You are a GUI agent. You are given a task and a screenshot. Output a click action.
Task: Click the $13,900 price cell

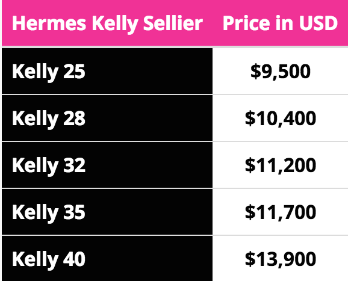click(x=281, y=259)
